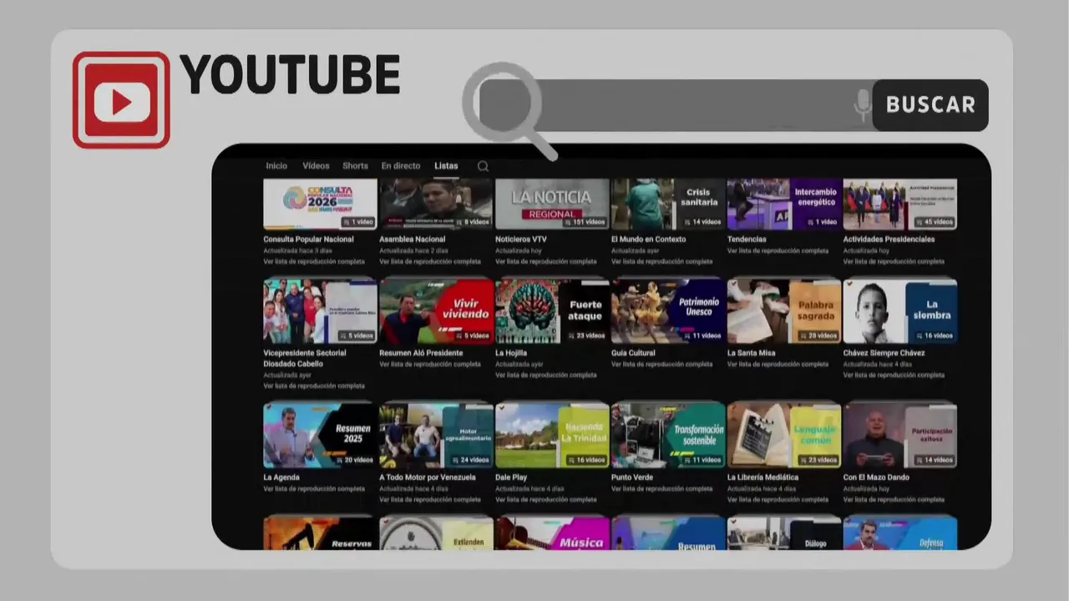Open the Videos tab
This screenshot has height=601, width=1069.
(316, 166)
